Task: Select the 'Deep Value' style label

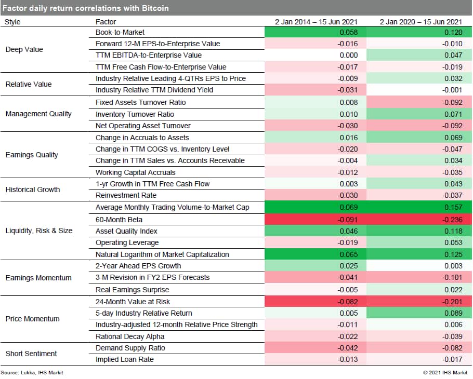Action: (x=24, y=49)
